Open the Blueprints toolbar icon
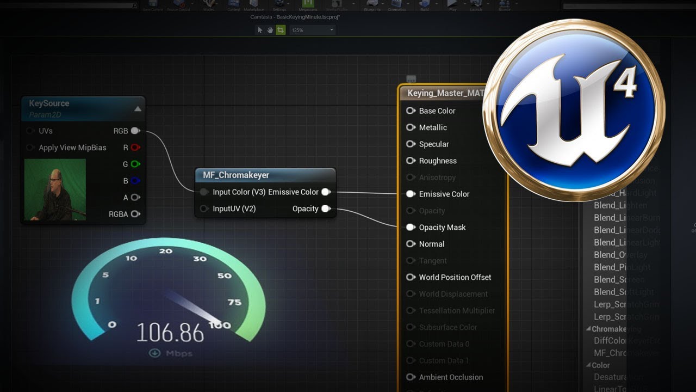 372,5
